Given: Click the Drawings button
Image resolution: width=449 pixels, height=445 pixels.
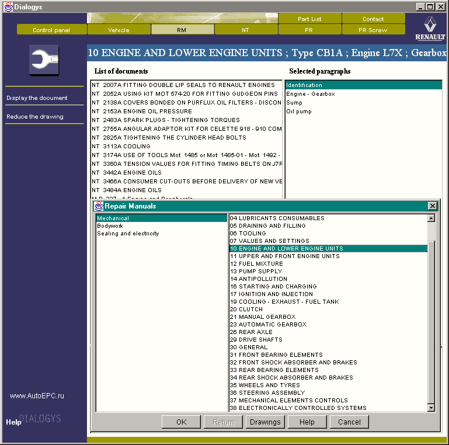Looking at the screenshot, I should click(x=265, y=422).
